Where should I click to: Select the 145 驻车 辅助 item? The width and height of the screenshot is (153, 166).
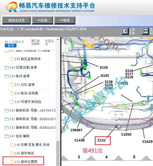pyautogui.click(x=20, y=136)
